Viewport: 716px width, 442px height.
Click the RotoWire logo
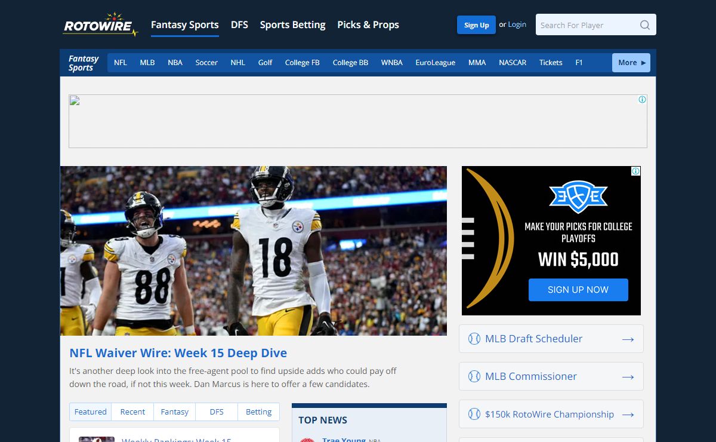(100, 24)
